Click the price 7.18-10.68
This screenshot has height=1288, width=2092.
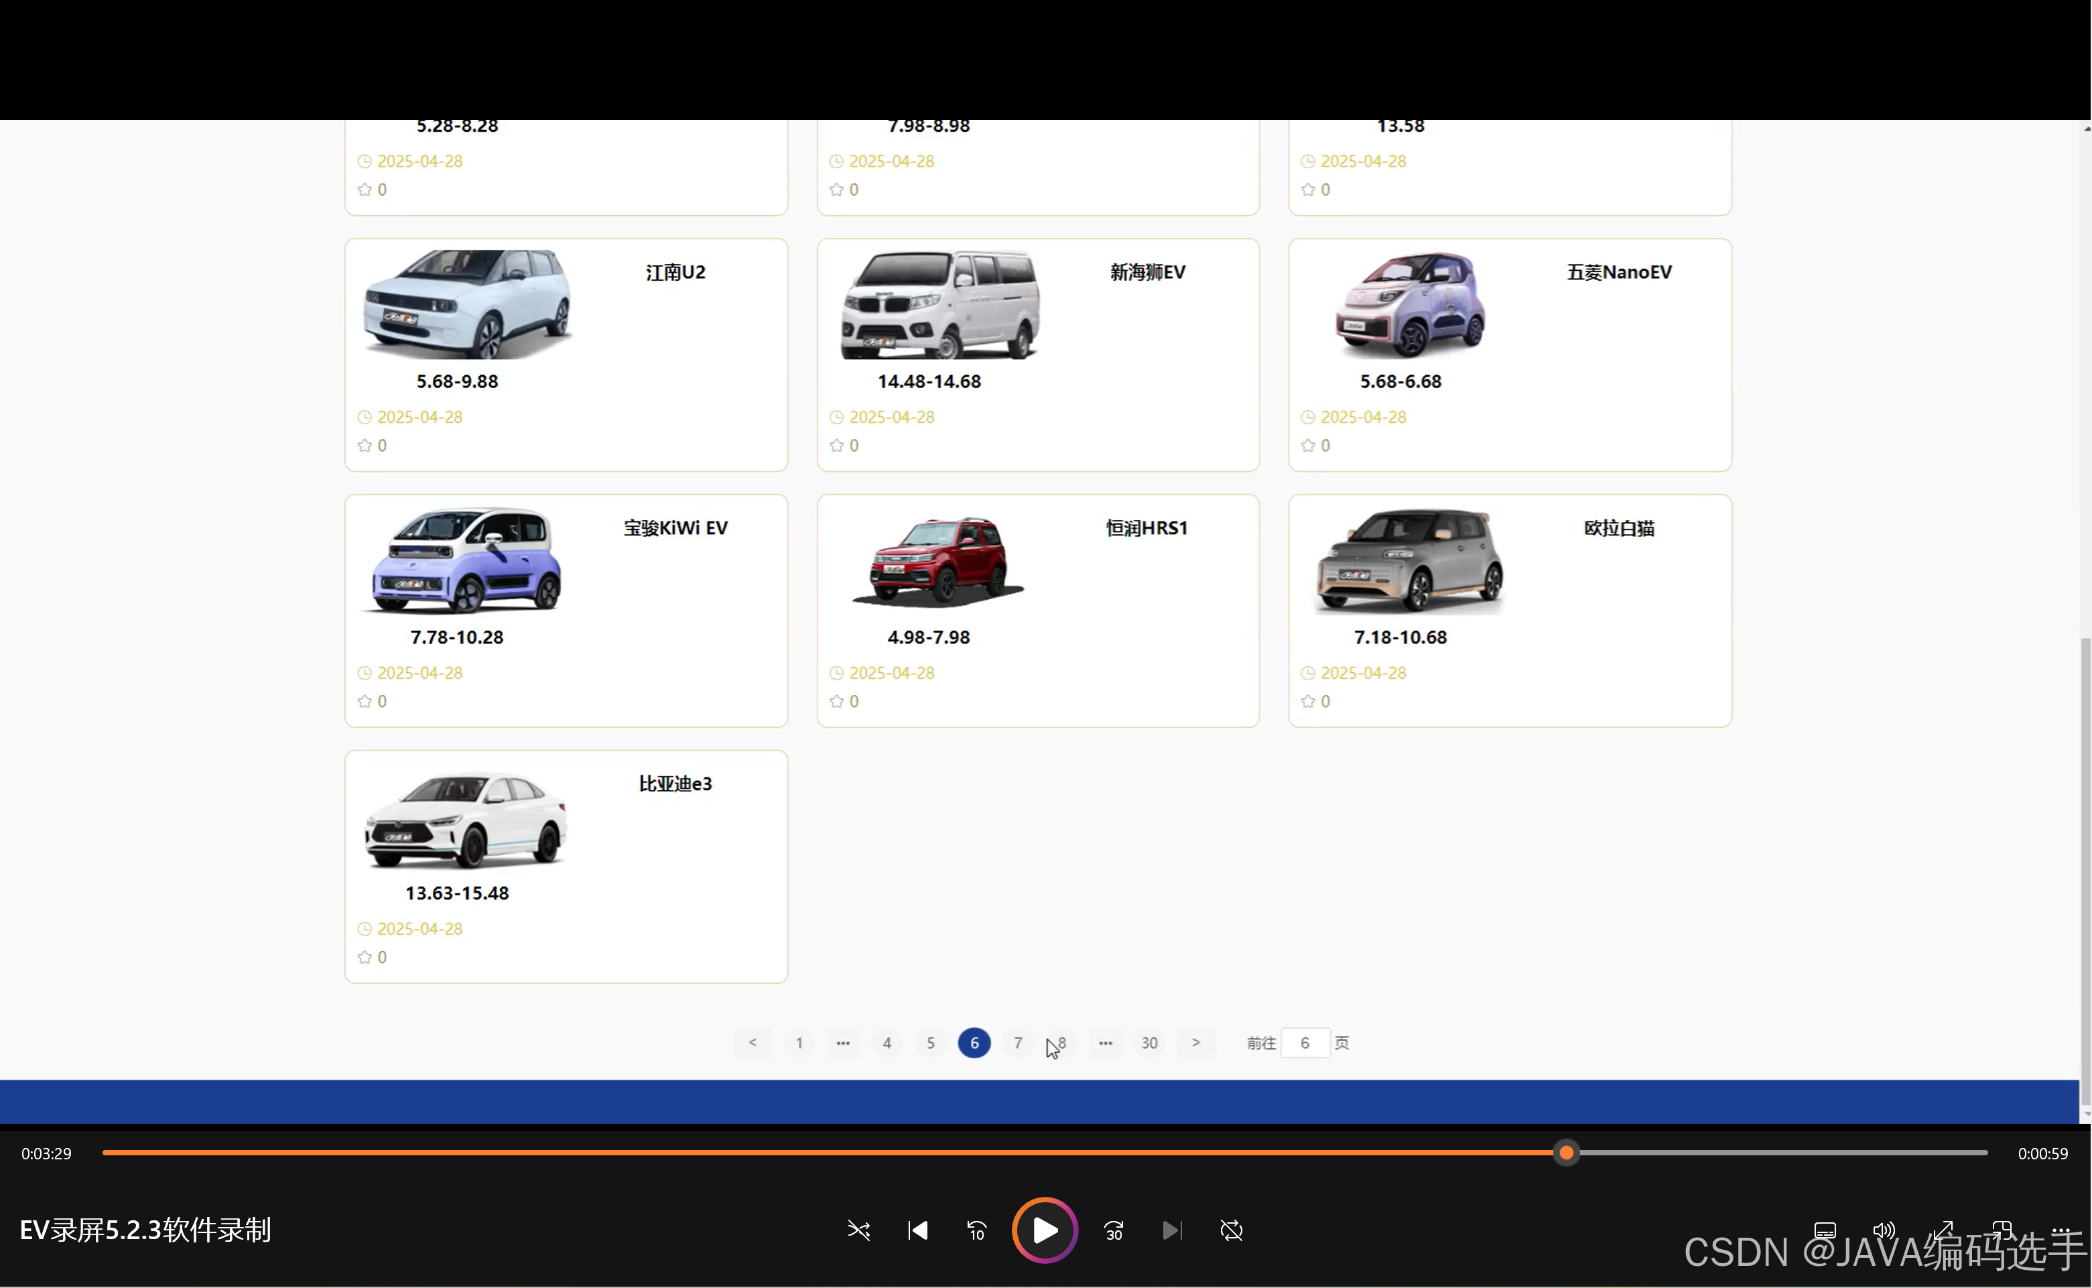[1401, 637]
